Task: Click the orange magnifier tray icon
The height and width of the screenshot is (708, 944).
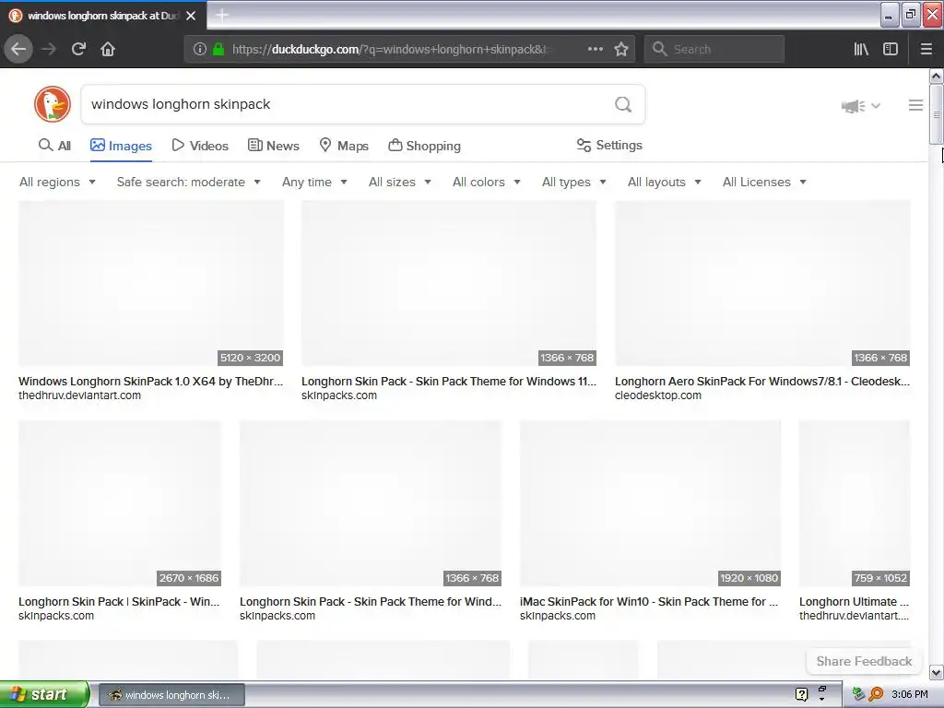Action: point(876,694)
